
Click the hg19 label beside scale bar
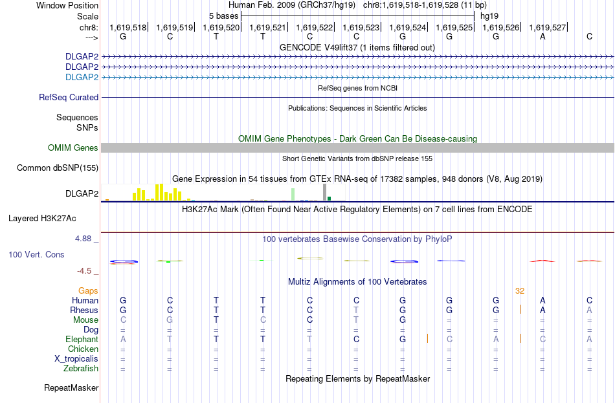click(489, 16)
